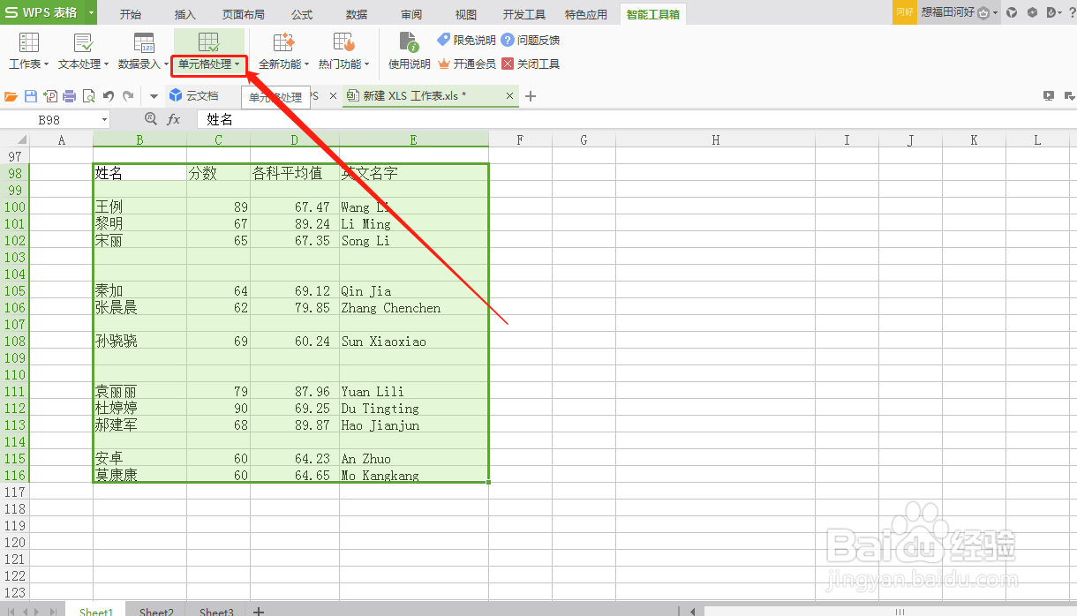Expand the WPS 表格 application menu arrow
The height and width of the screenshot is (616, 1077).
point(91,12)
